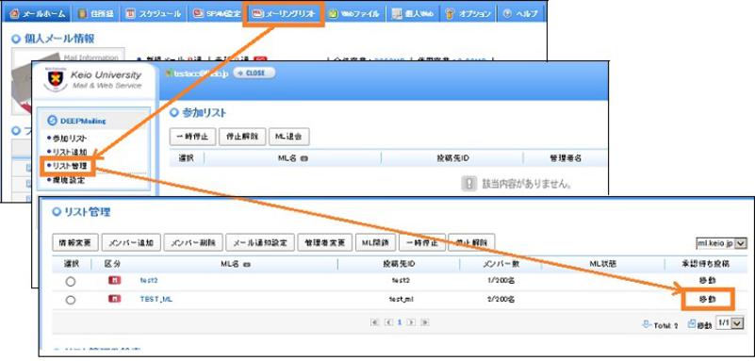Click the Webファイル icon in the top bar
This screenshot has height=361, width=755.
(x=334, y=14)
